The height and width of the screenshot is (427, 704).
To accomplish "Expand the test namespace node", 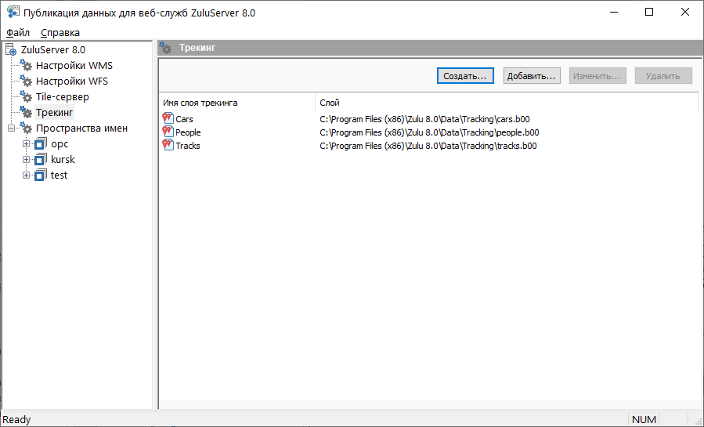I will 27,176.
